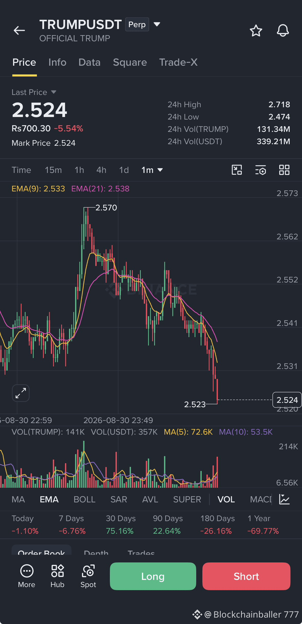The width and height of the screenshot is (302, 624).
Task: Tap the 180 Days -26.16% performance
Action: pos(217,525)
